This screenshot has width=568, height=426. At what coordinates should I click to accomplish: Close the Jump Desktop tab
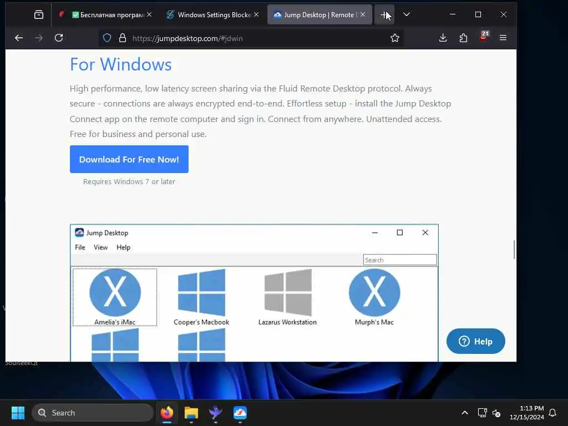pos(363,14)
